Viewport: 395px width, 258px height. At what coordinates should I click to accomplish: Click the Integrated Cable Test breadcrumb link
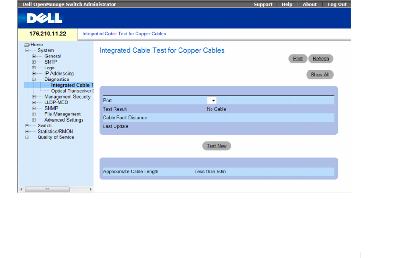(x=124, y=34)
